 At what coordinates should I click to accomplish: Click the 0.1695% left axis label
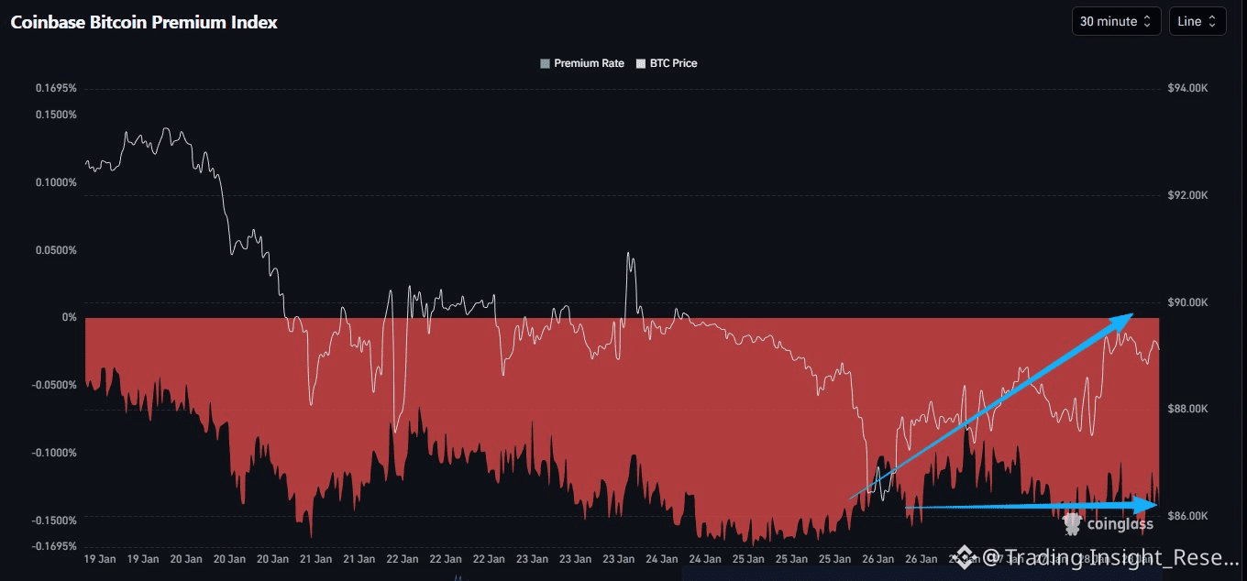click(x=56, y=89)
